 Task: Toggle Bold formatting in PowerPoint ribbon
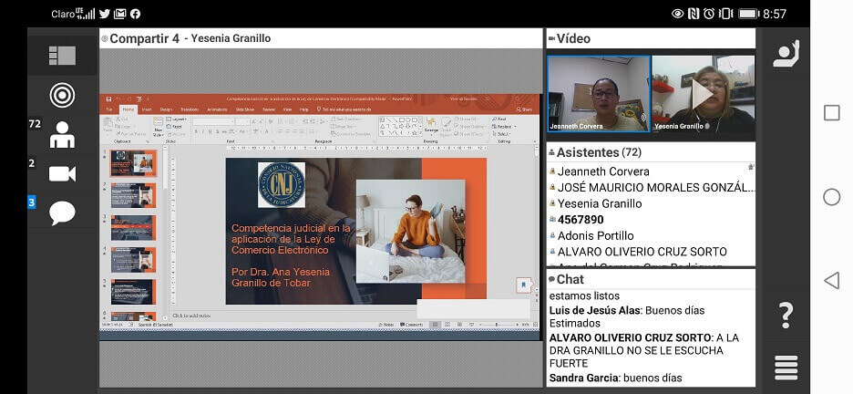pos(196,131)
